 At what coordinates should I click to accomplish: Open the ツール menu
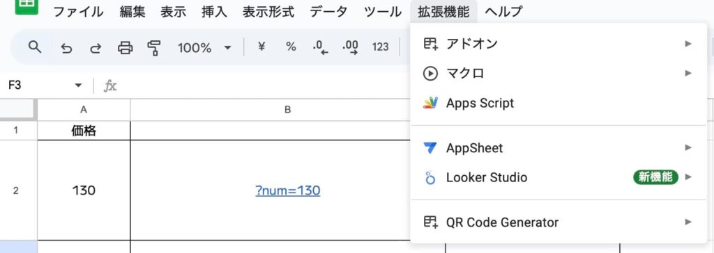point(383,12)
